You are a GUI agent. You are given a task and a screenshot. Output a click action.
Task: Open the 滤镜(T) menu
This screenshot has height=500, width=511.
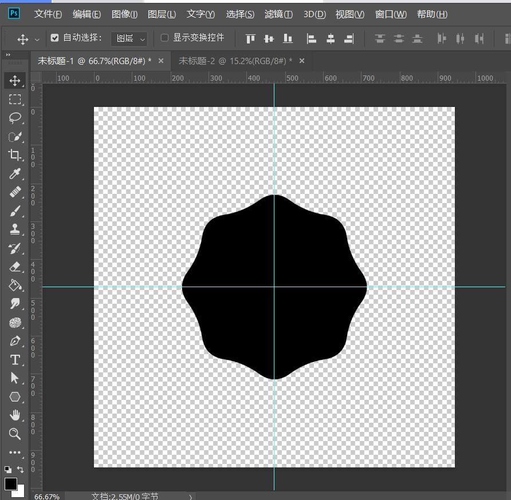(278, 14)
